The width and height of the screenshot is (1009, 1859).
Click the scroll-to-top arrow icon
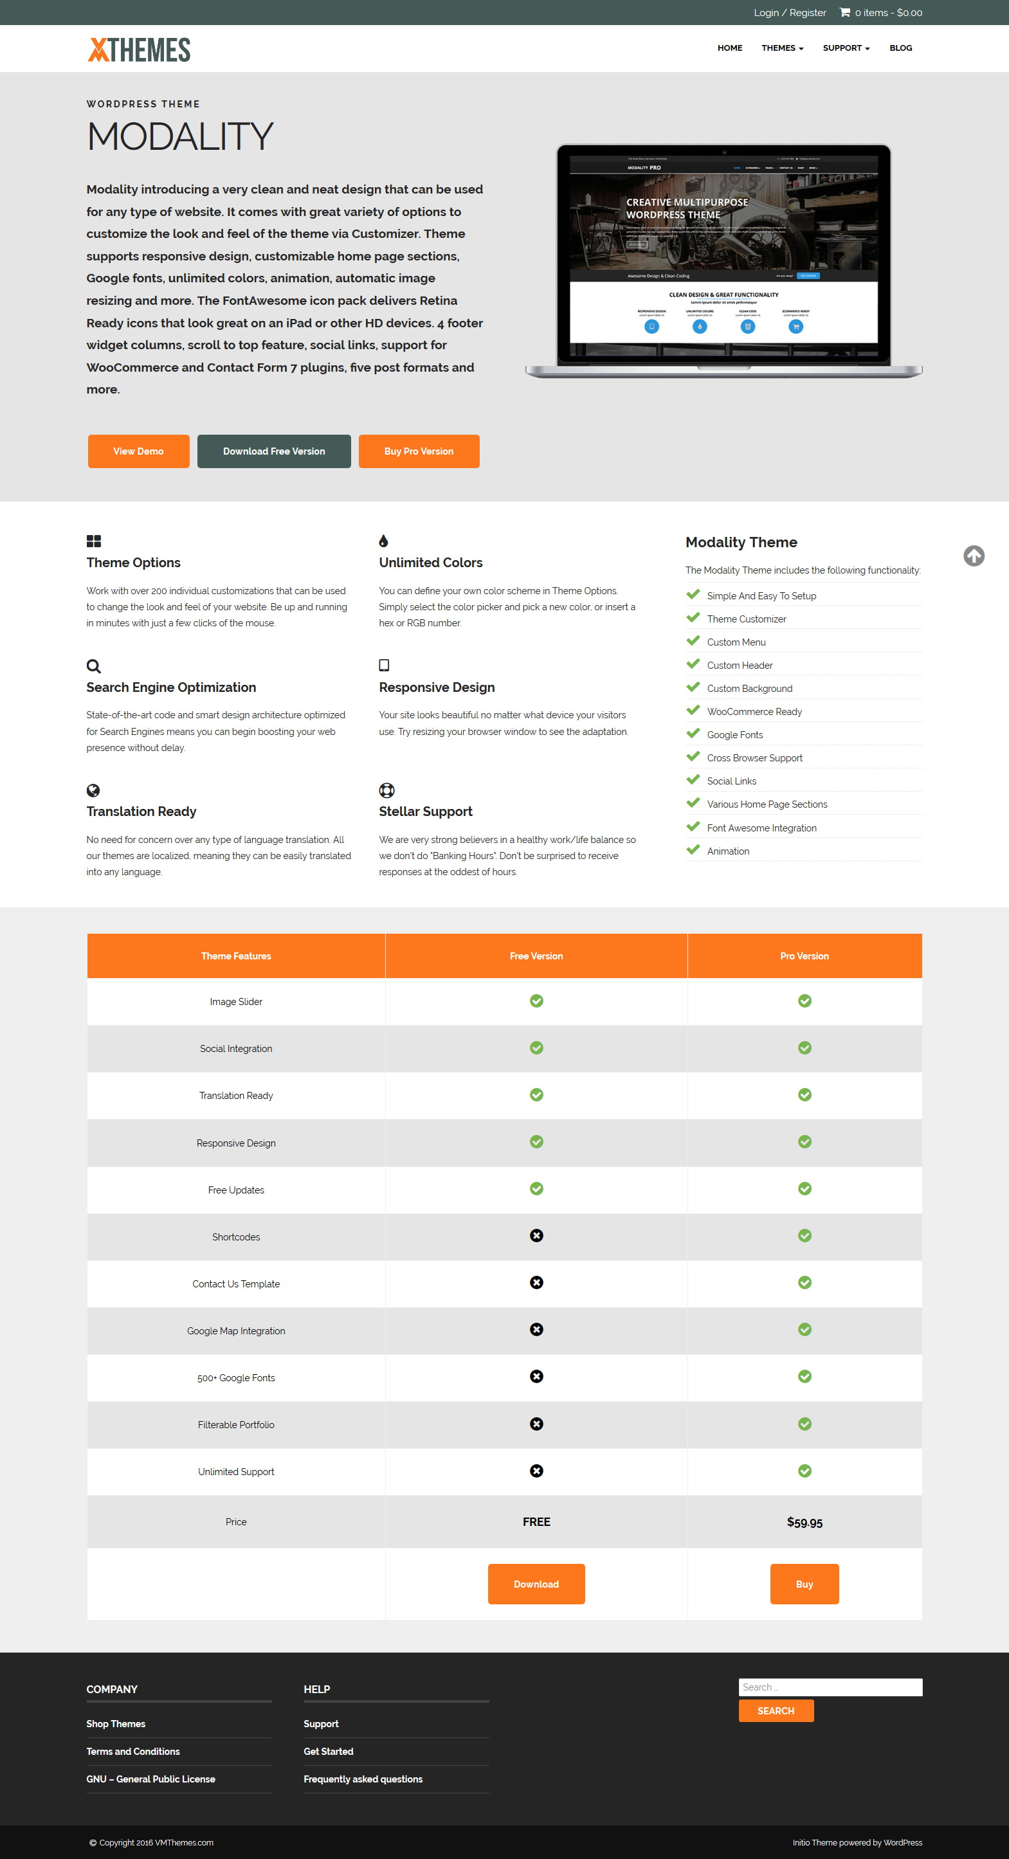974,556
